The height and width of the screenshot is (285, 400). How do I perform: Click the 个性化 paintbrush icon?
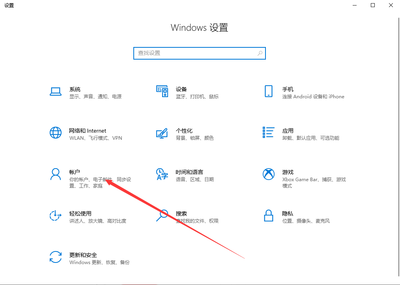(x=162, y=133)
